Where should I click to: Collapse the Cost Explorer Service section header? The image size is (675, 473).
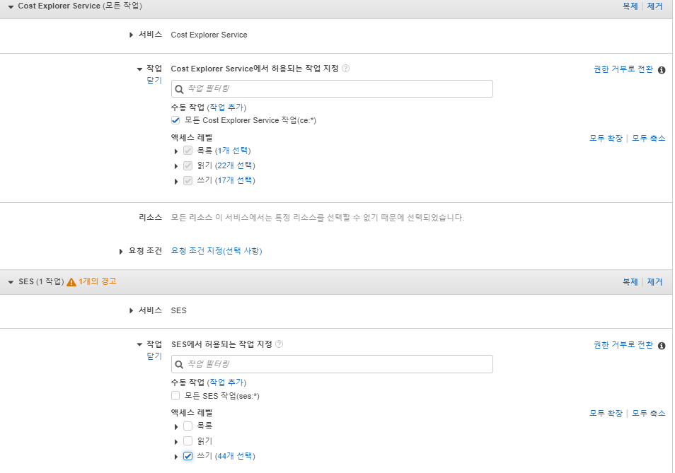click(11, 7)
